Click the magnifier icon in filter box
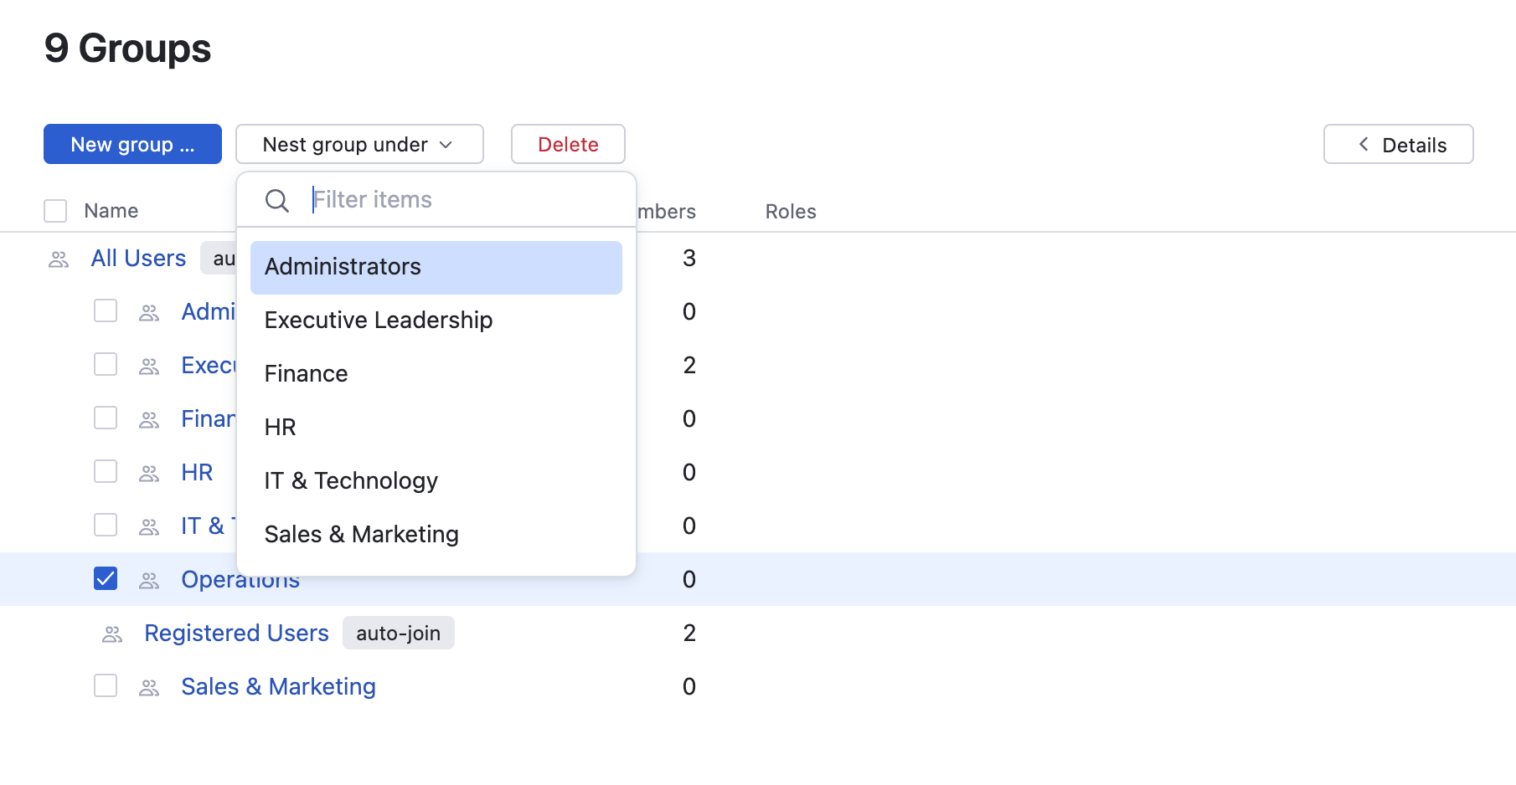This screenshot has width=1516, height=785. coord(277,201)
